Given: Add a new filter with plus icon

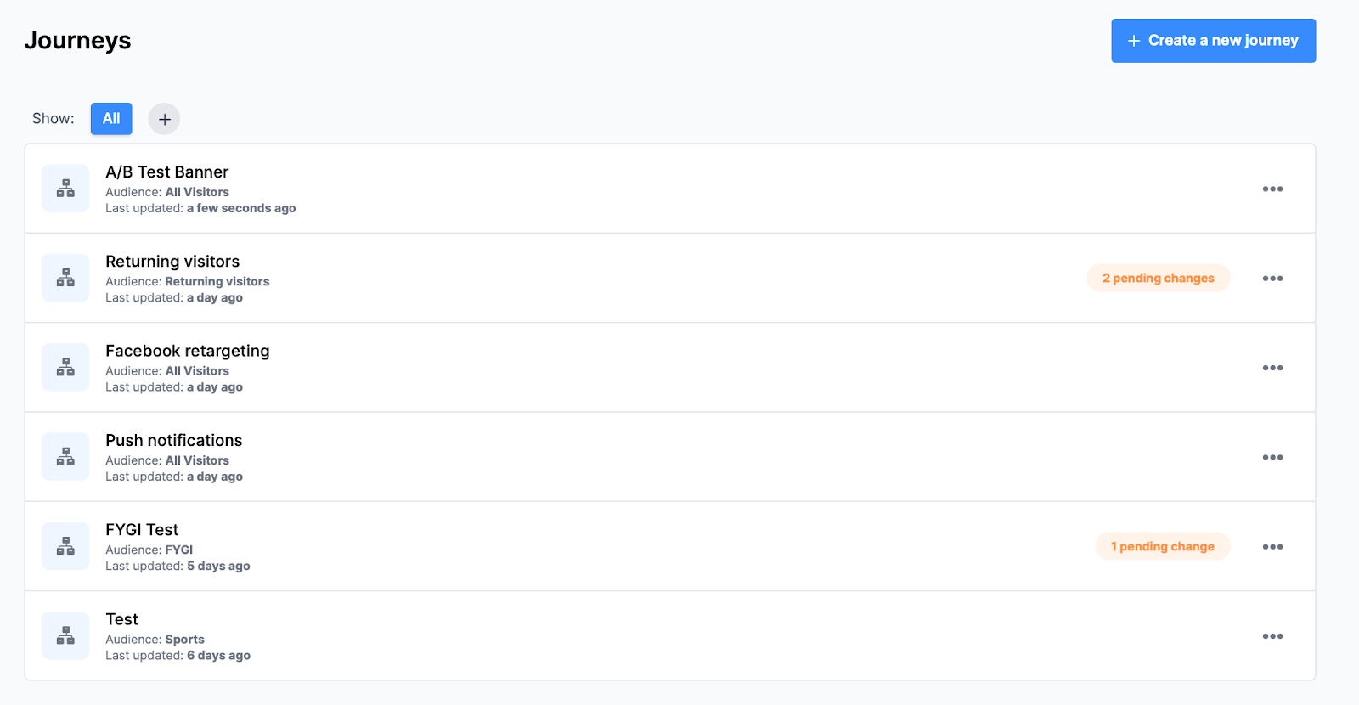Looking at the screenshot, I should point(164,119).
